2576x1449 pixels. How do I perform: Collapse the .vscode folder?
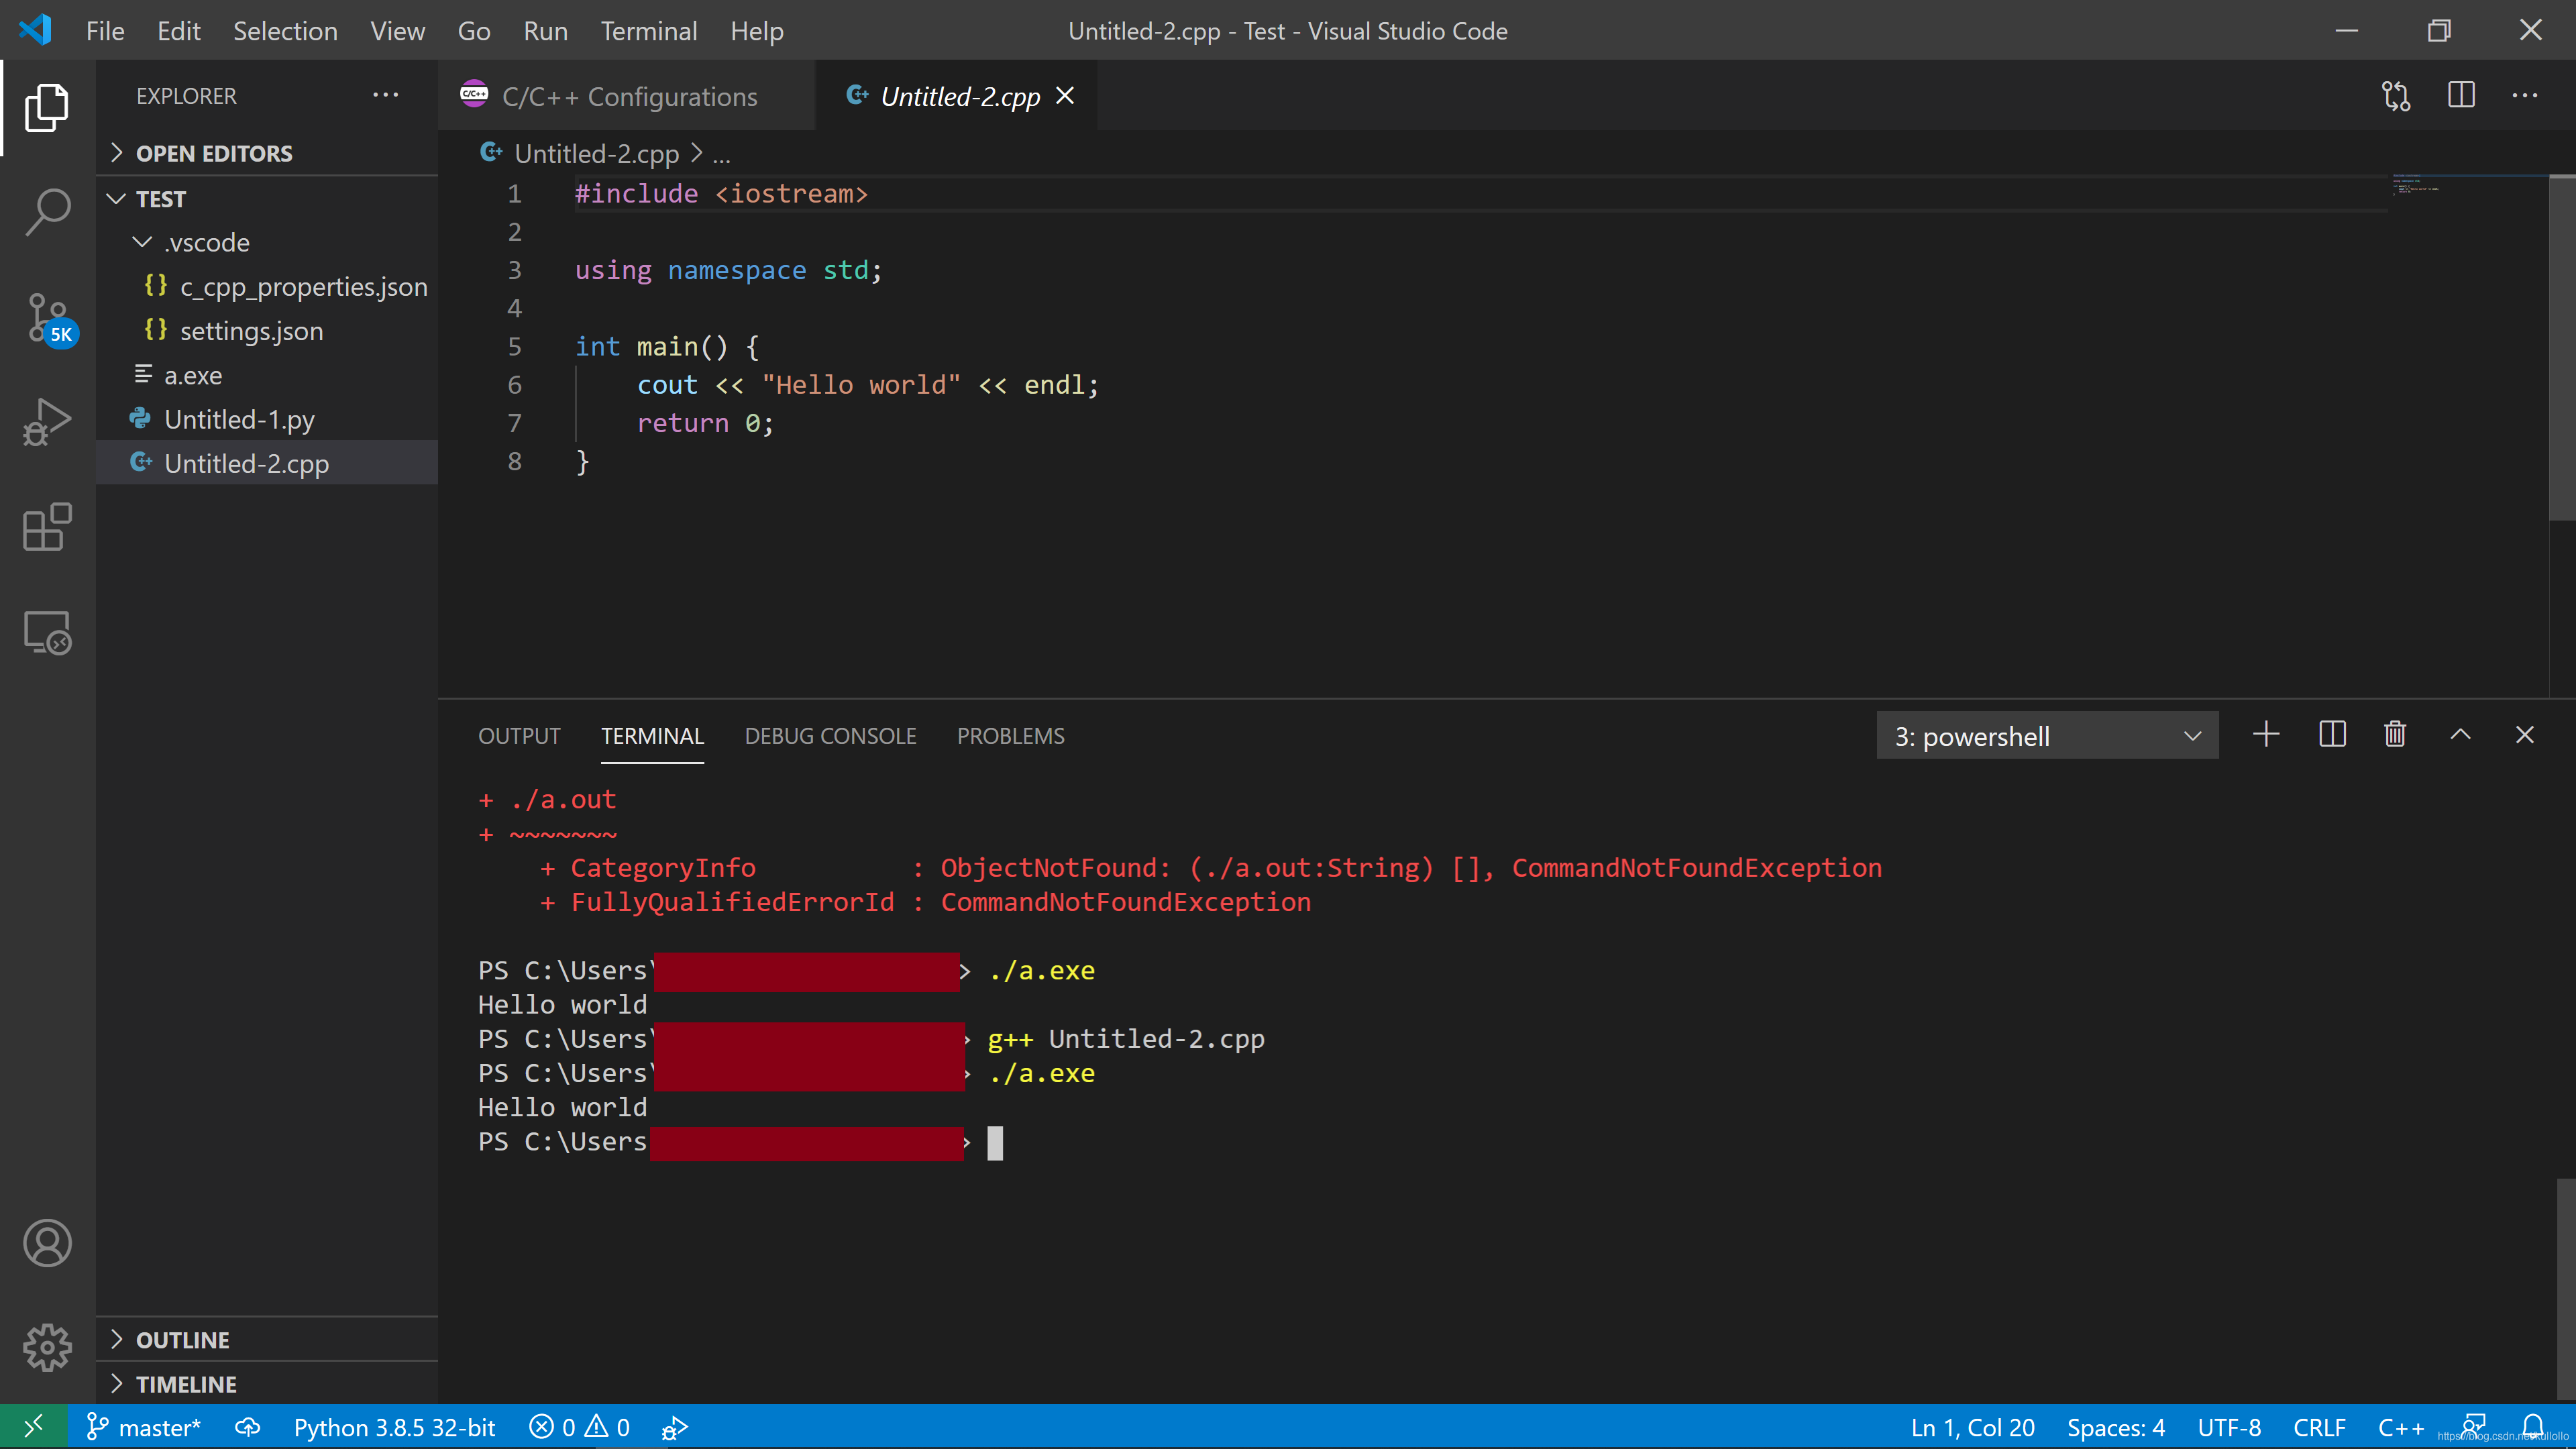tap(206, 242)
